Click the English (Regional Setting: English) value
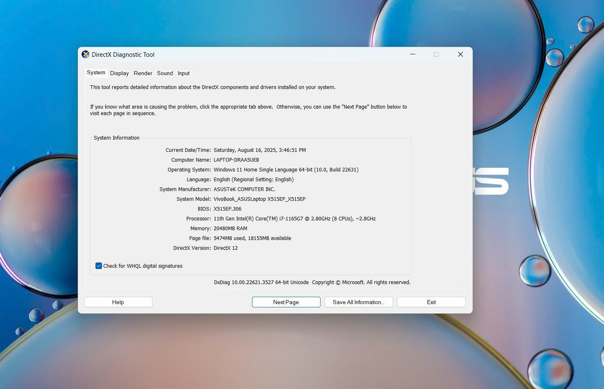This screenshot has height=389, width=604. pos(254,180)
